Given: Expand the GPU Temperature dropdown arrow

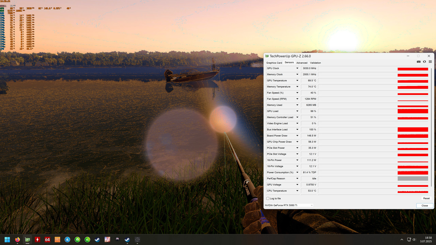Looking at the screenshot, I should (x=297, y=81).
